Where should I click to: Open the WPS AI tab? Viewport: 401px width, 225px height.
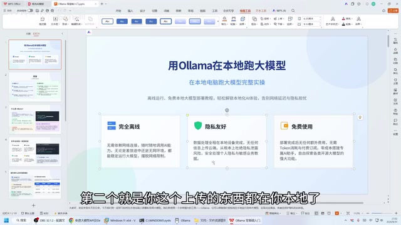[279, 11]
